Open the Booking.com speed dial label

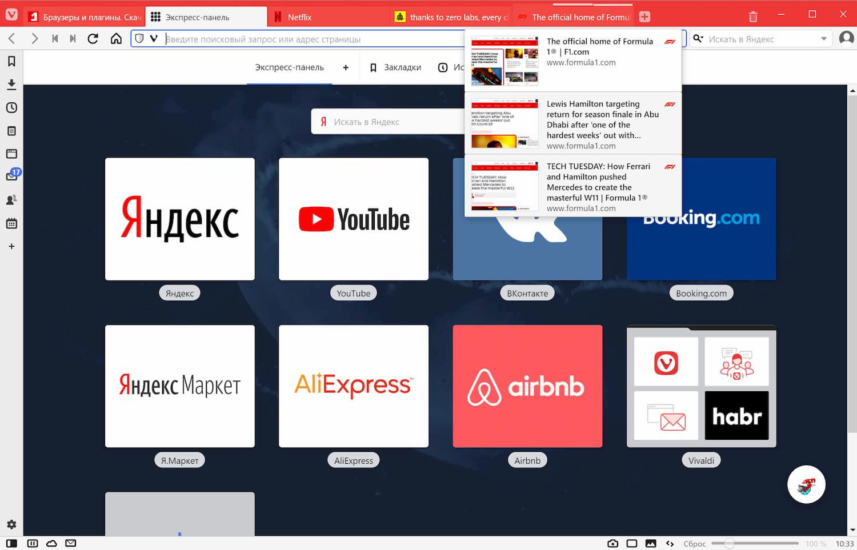pos(701,293)
